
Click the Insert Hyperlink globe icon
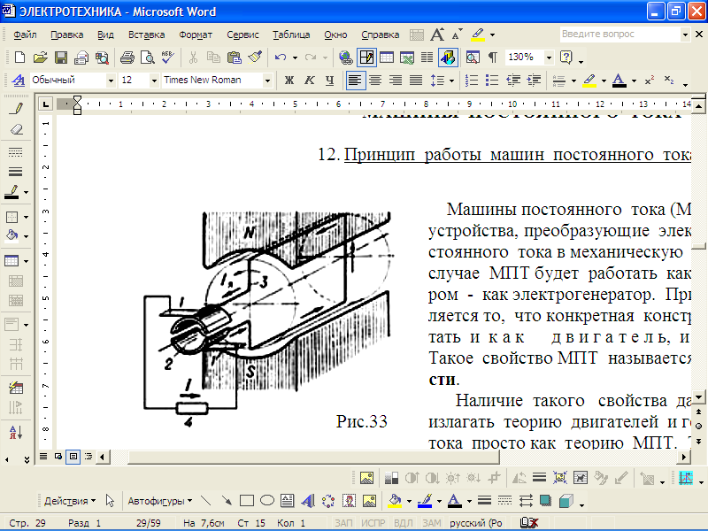pos(345,57)
